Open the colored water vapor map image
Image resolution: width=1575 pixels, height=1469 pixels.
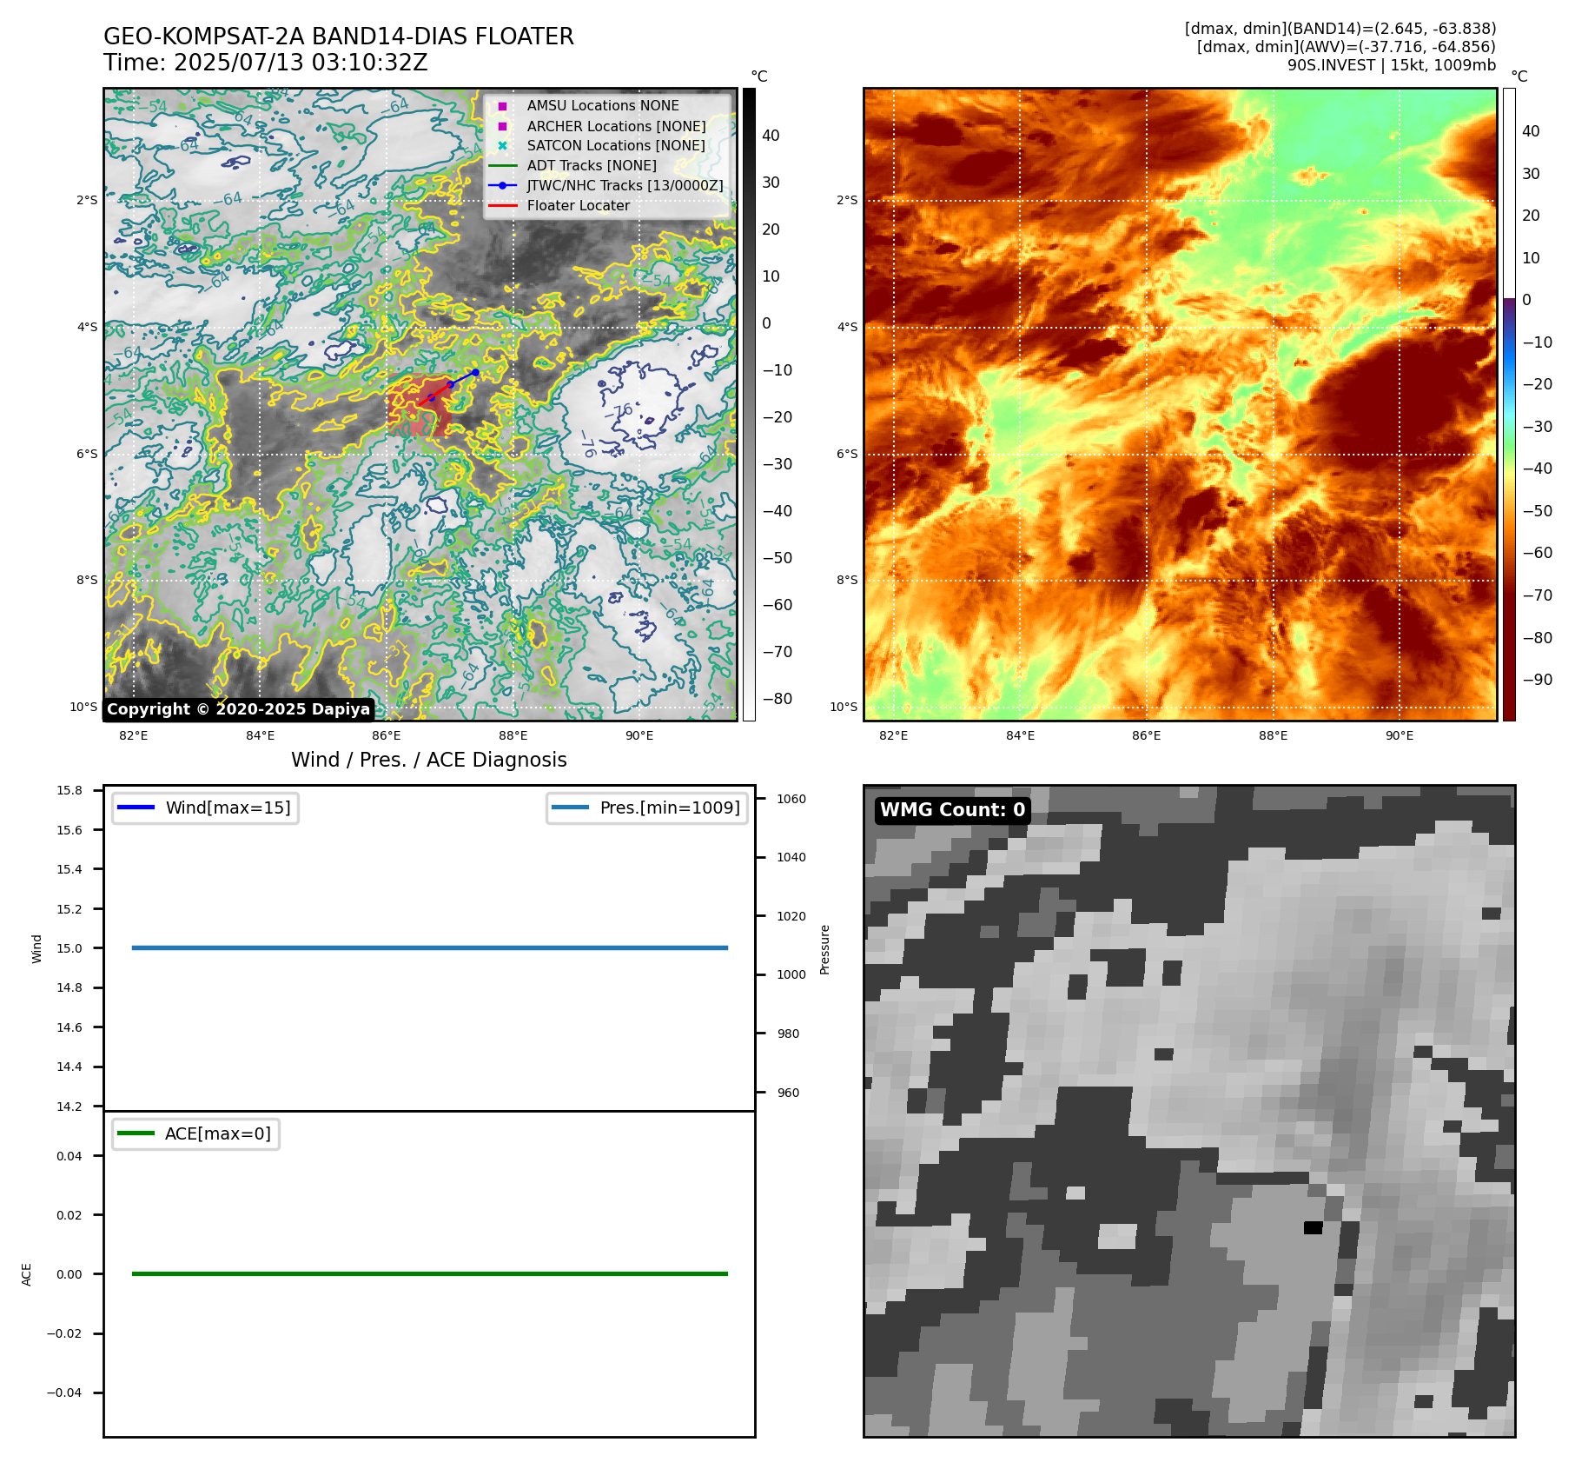(1181, 404)
